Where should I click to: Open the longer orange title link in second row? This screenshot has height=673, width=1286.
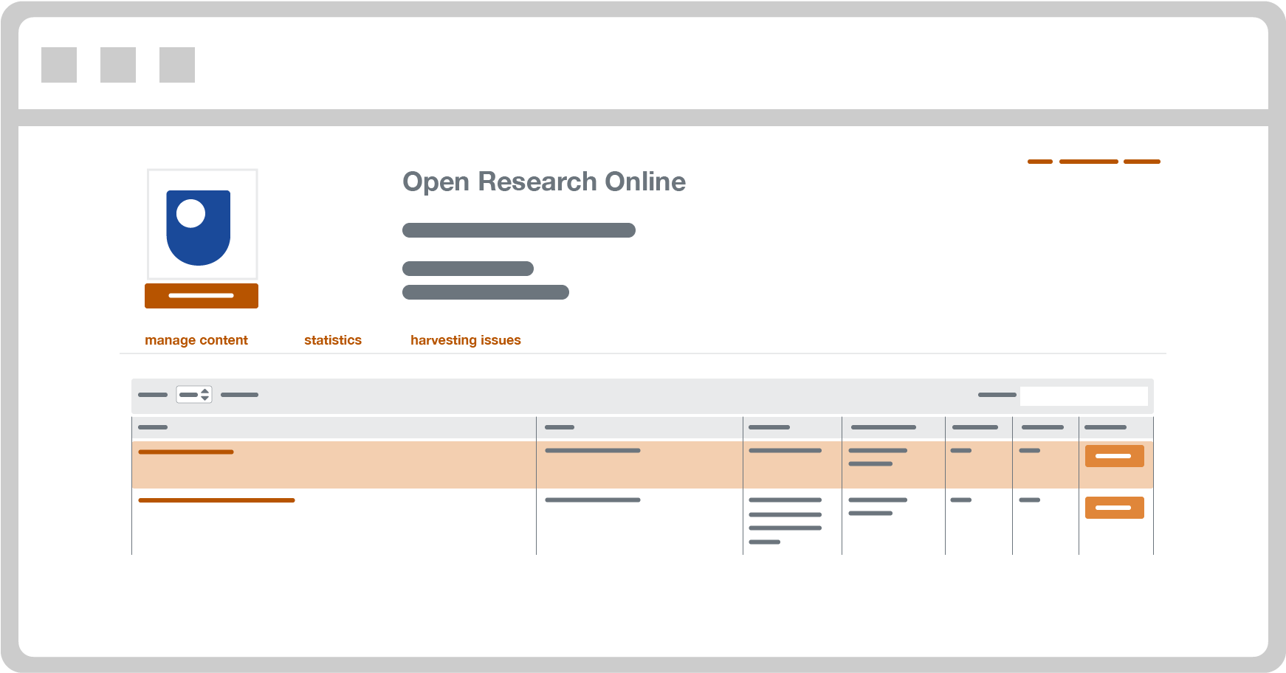tap(216, 500)
